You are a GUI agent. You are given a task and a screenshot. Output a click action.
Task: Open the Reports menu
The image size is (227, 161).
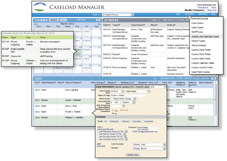click(x=203, y=15)
